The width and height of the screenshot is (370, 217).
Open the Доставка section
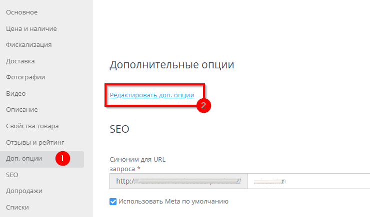click(20, 61)
